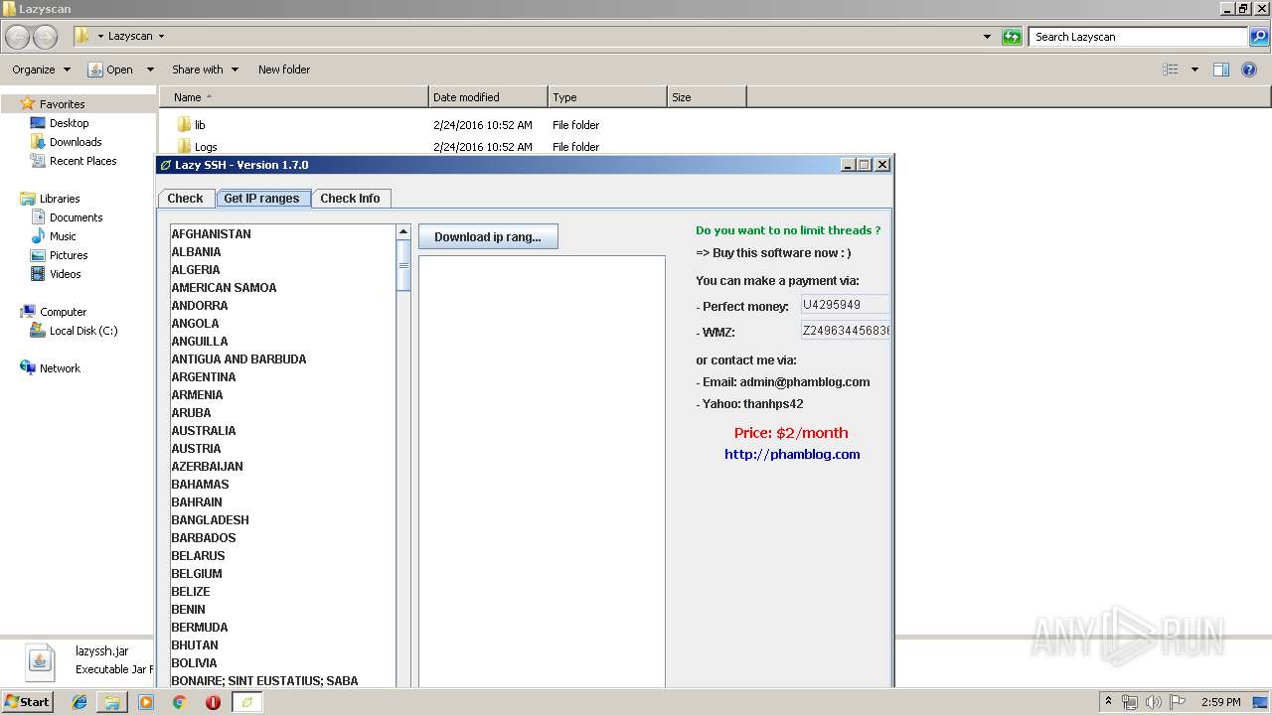Select Lazy SSH taskbar button
This screenshot has height=715, width=1272.
pyautogui.click(x=247, y=702)
